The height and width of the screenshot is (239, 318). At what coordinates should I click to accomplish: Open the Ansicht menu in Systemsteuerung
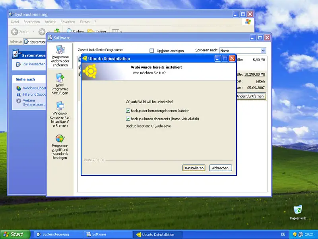(50, 22)
